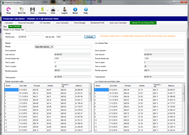Select the Rebate vs Low Interest Rate page tab
189x135 pixels.
click(14, 30)
